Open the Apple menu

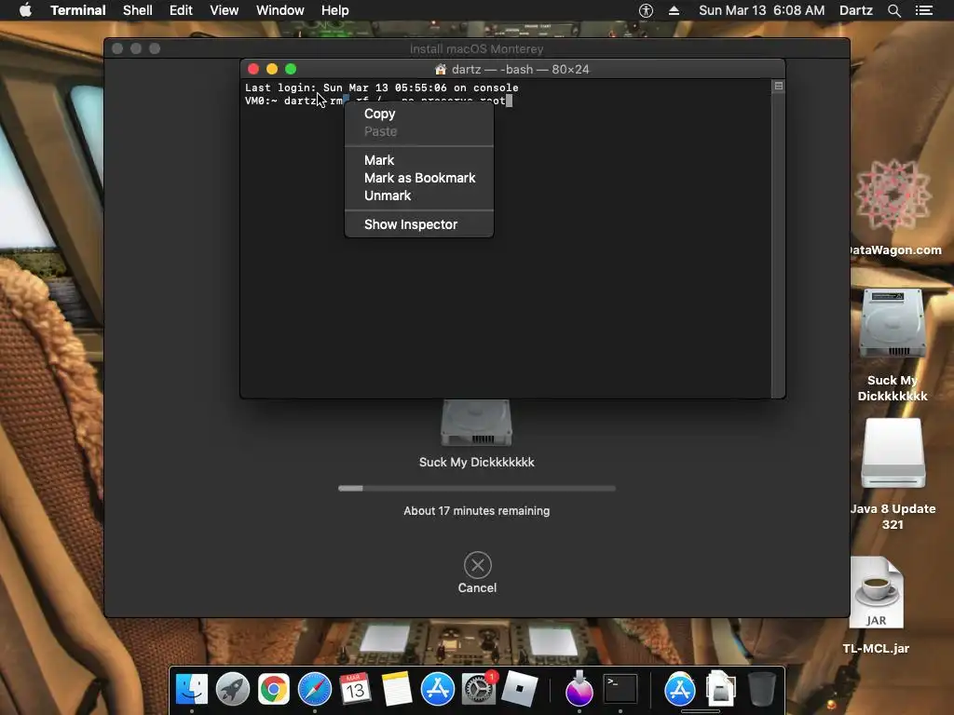point(25,10)
